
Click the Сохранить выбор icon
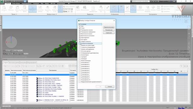[x=40, y=9]
